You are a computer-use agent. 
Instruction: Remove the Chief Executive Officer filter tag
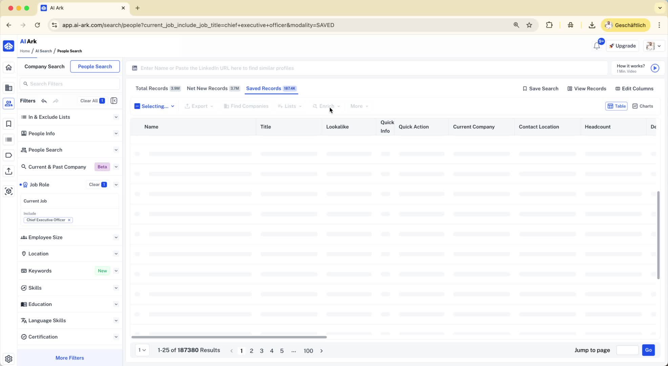pyautogui.click(x=69, y=220)
